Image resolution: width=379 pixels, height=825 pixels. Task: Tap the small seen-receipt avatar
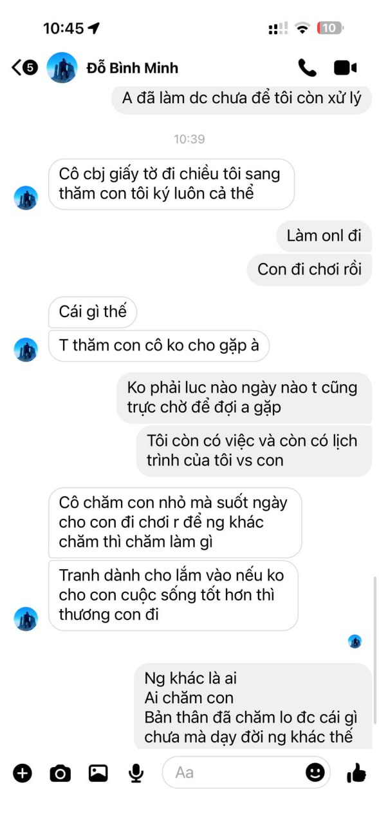355,641
